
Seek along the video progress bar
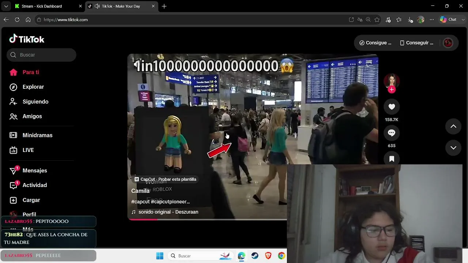pyautogui.click(x=207, y=219)
